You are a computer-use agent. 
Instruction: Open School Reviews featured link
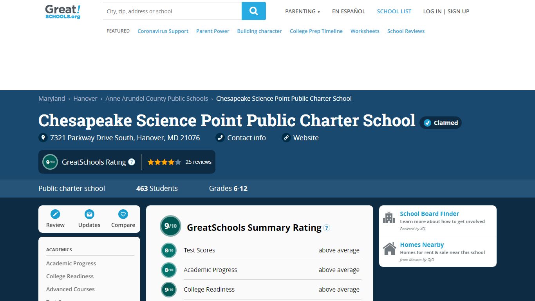tap(406, 31)
